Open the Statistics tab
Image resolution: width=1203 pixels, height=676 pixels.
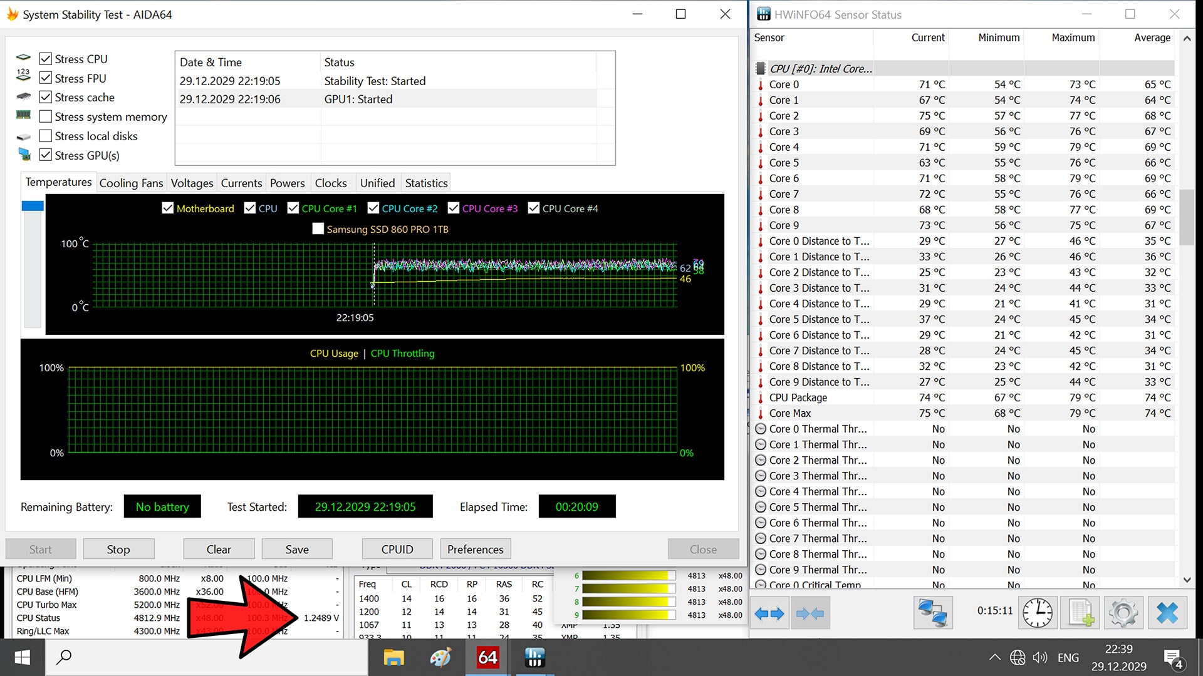(426, 183)
